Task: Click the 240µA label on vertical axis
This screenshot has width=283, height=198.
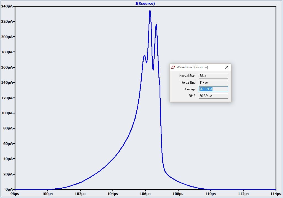Action: pyautogui.click(x=7, y=6)
